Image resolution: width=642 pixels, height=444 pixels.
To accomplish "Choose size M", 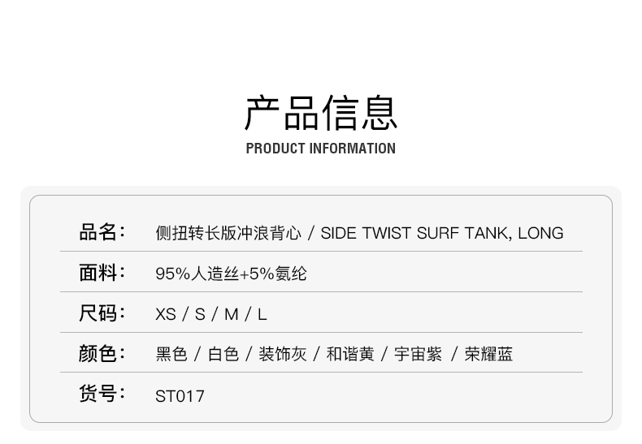I will pos(232,315).
